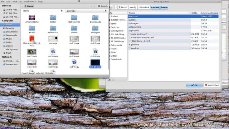Select the out-2.ogv video file
This screenshot has height=129, width=229.
(x=95, y=39)
